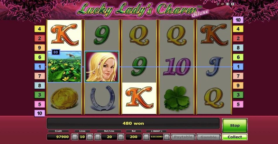Select yellow payline 4 marker on left

point(40,29)
